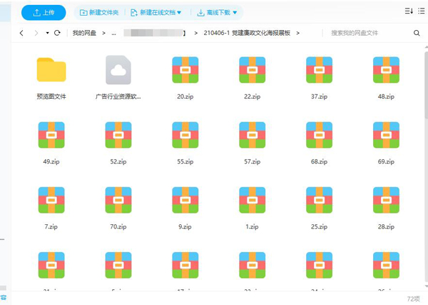Image resolution: width=428 pixels, height=305 pixels.
Task: Navigate to 我的网盘 breadcrumb
Action: coord(84,33)
